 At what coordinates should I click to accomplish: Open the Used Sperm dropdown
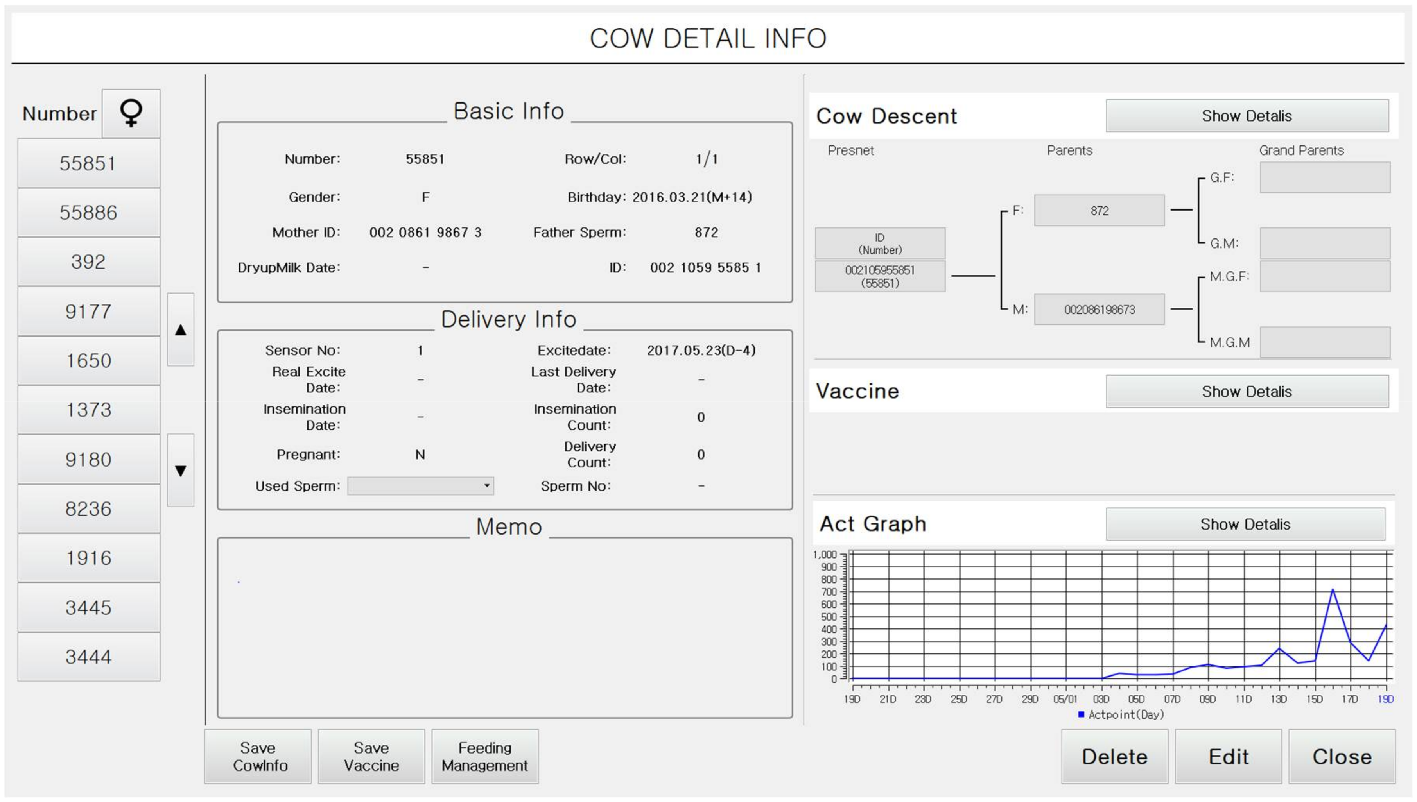[x=420, y=486]
